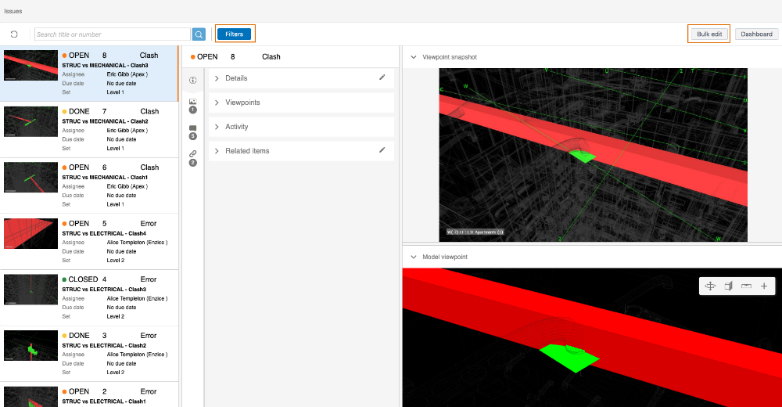Click the pencil edit icon for Details
The image size is (782, 407).
[382, 77]
